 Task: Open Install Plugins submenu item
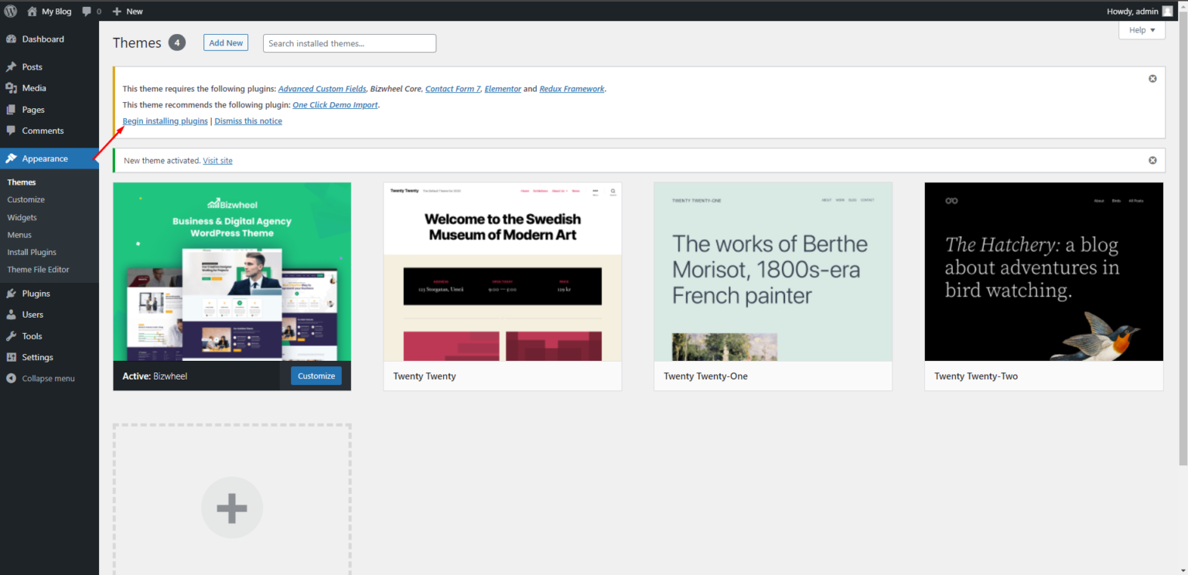click(x=32, y=252)
